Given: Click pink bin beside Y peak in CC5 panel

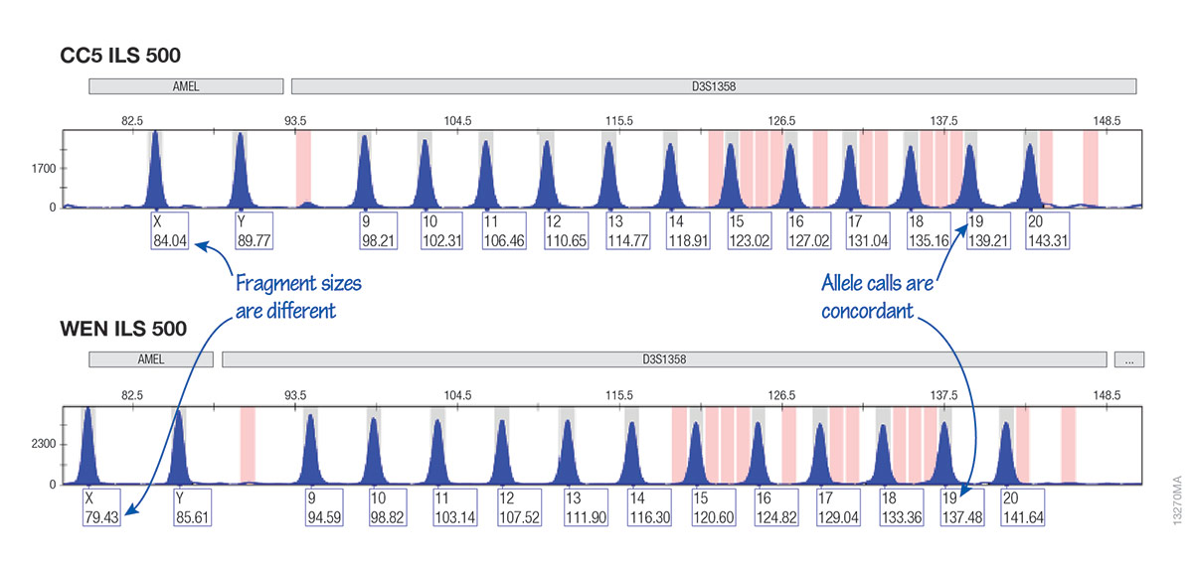Looking at the screenshot, I should pyautogui.click(x=303, y=169).
